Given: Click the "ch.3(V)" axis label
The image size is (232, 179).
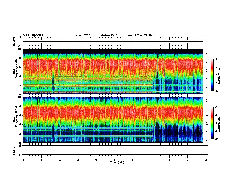Looking at the screenshot, I should (14, 150).
